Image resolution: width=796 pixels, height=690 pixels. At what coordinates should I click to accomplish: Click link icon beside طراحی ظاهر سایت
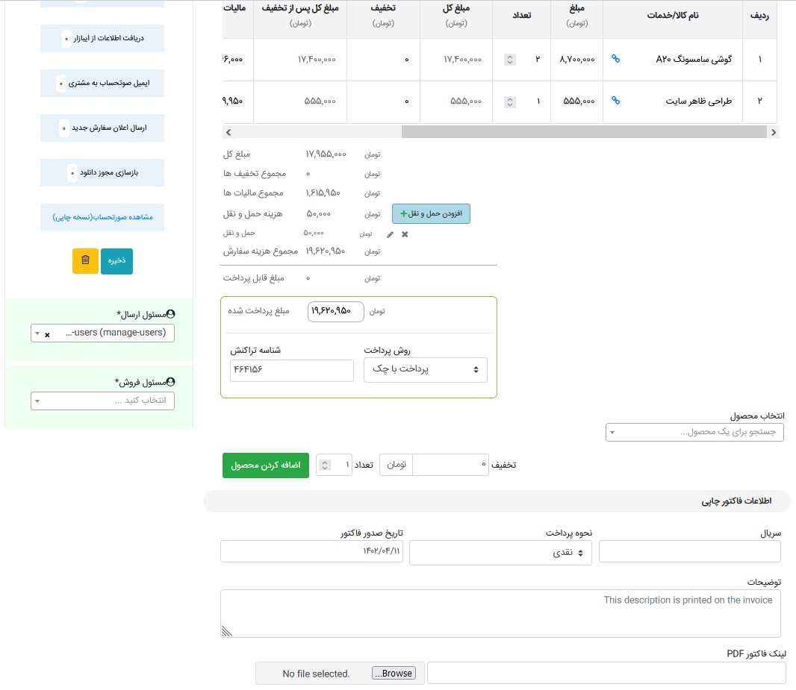615,101
